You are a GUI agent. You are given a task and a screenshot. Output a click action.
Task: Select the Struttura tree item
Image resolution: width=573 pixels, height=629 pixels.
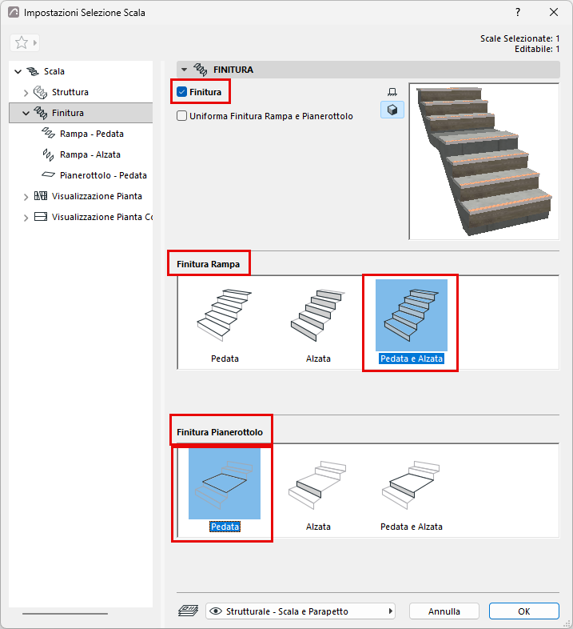tap(70, 92)
